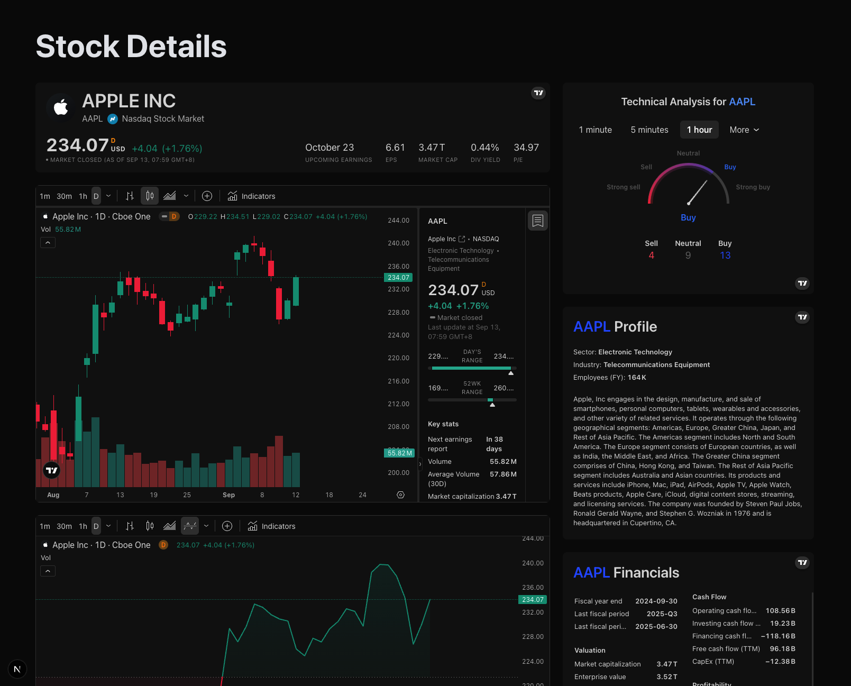
Task: Click the 52WK Range bar in details panel
Action: click(x=472, y=400)
